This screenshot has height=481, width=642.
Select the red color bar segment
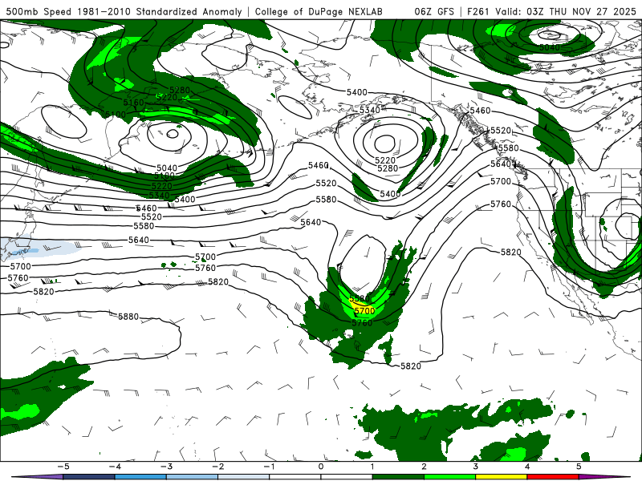pyautogui.click(x=553, y=477)
